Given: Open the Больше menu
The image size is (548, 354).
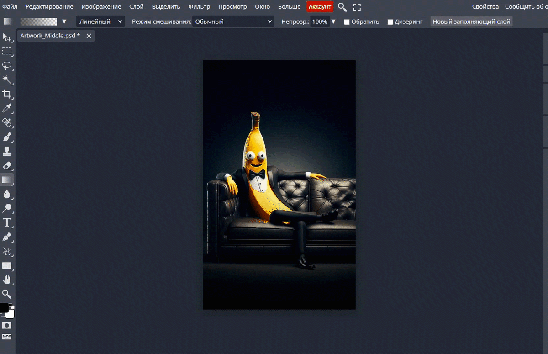Looking at the screenshot, I should 290,7.
